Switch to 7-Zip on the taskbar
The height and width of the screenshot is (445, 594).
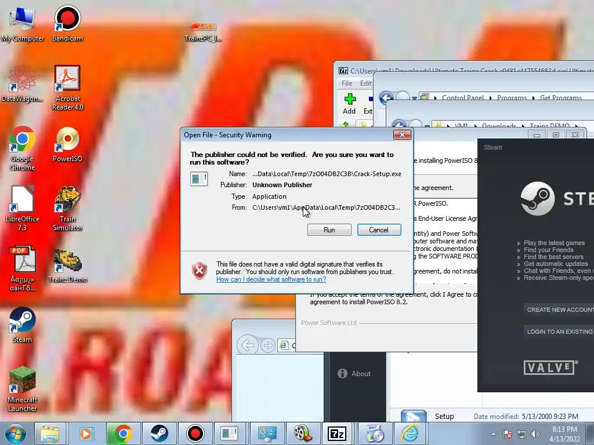pos(337,433)
